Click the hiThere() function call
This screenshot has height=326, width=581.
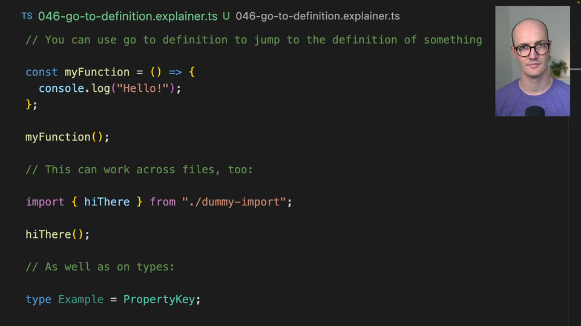pos(48,234)
